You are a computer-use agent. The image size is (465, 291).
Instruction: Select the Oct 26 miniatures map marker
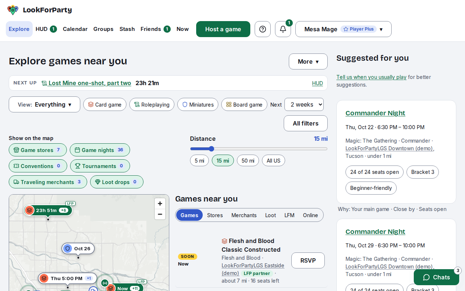coord(78,248)
